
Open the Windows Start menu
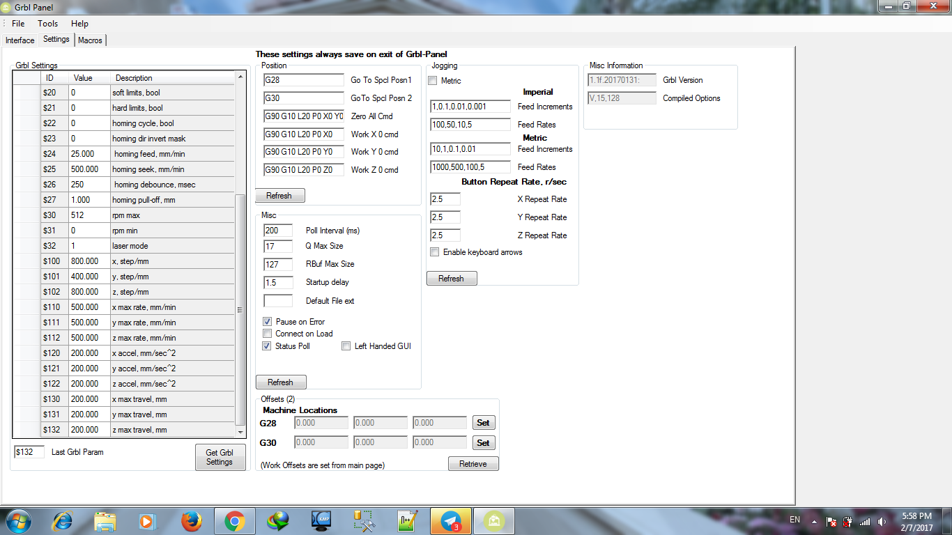17,520
